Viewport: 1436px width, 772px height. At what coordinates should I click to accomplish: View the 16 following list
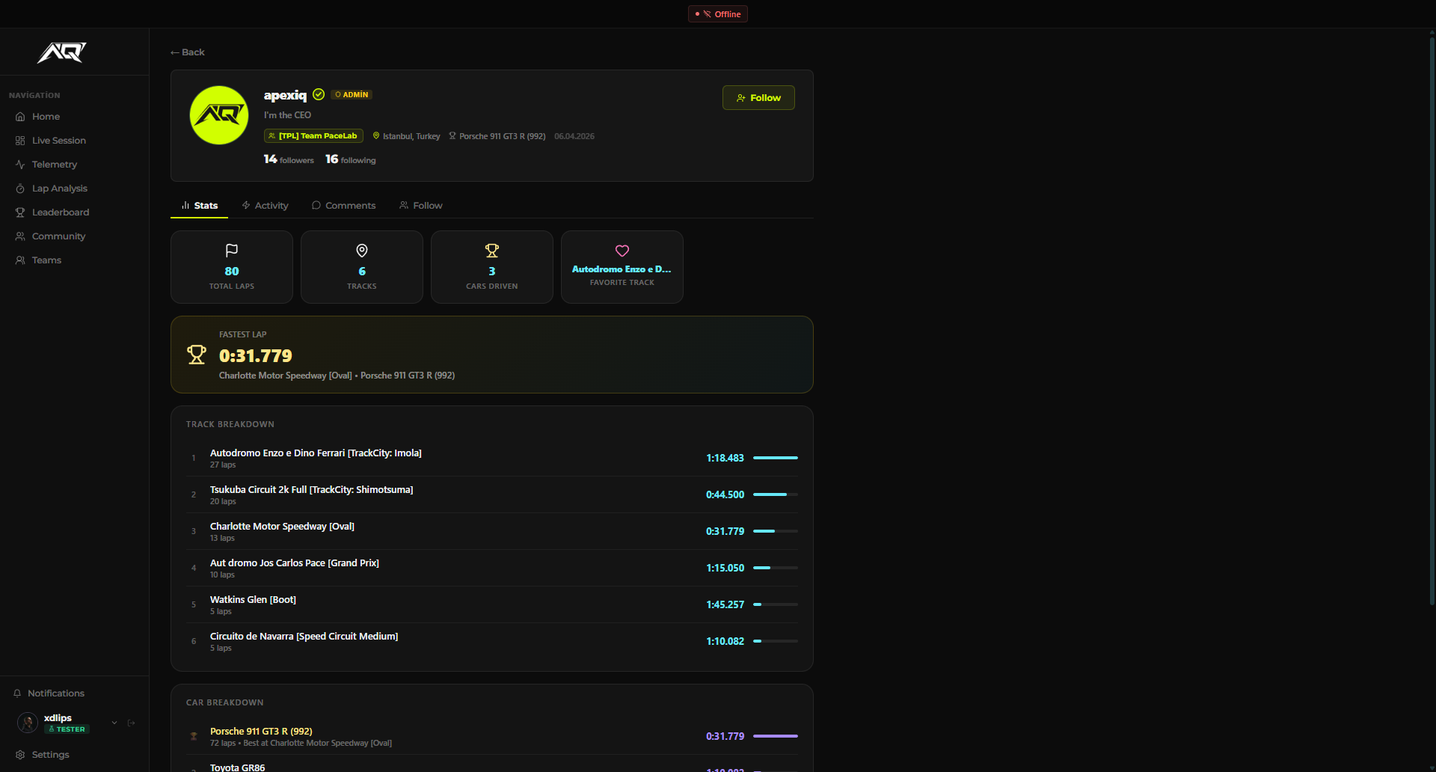click(351, 159)
